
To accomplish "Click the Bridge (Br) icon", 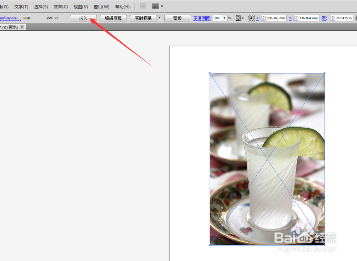I will pyautogui.click(x=143, y=6).
